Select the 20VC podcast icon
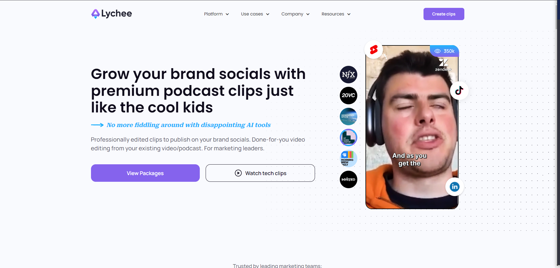 click(348, 96)
